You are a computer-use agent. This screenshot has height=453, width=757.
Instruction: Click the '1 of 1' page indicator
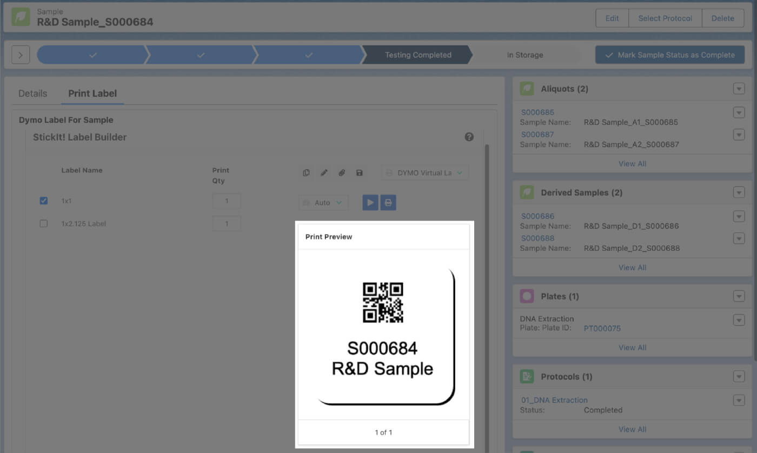383,432
